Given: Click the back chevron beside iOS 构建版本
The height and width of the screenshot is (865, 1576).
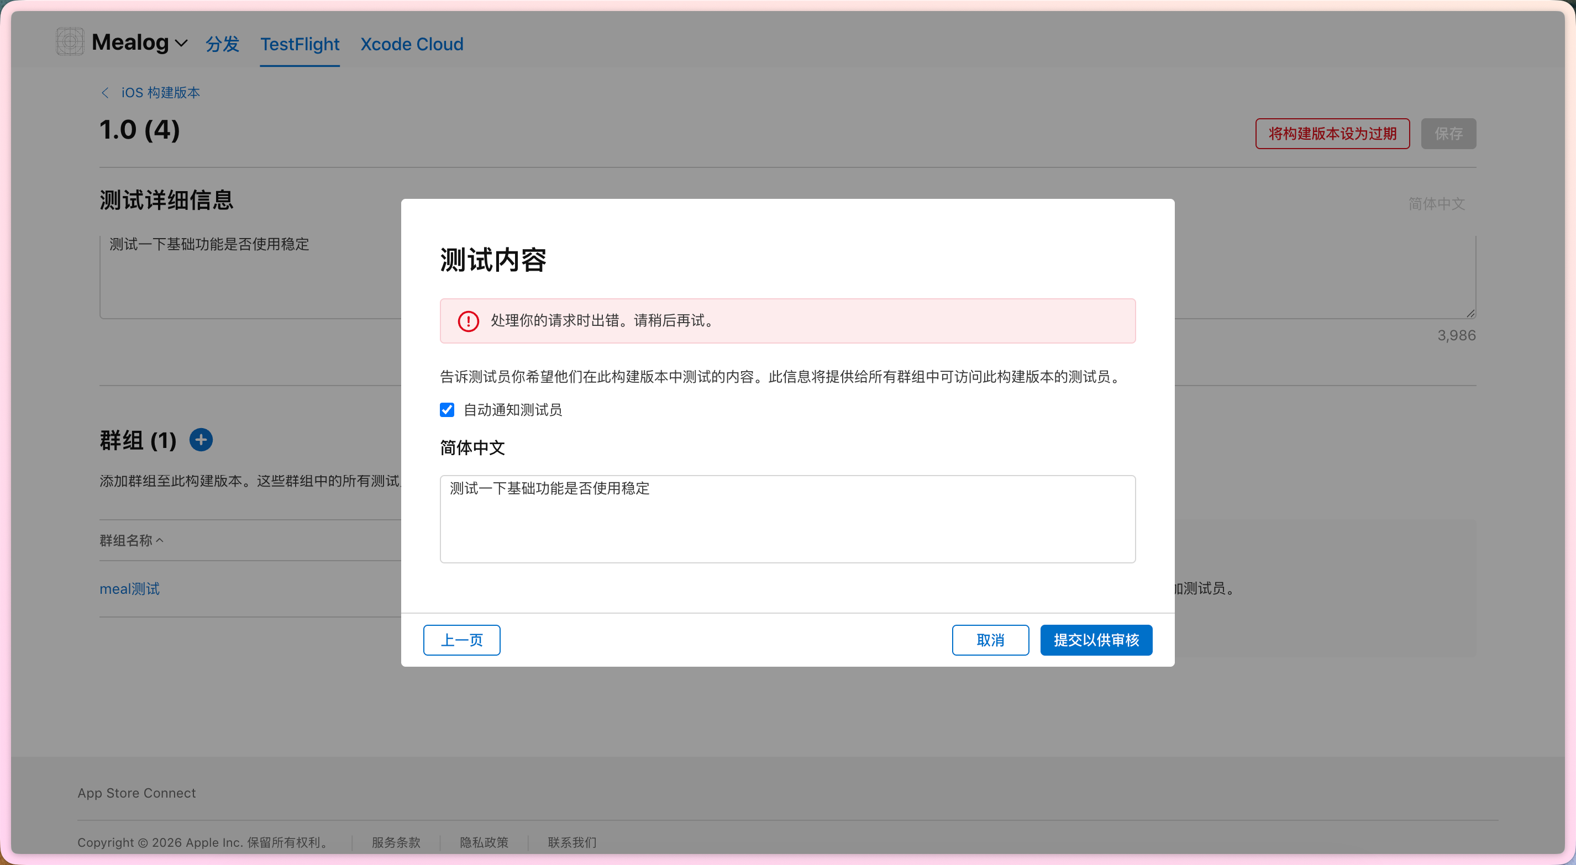Looking at the screenshot, I should click(104, 92).
